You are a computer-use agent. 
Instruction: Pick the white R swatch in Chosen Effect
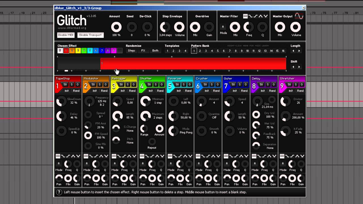(60, 51)
